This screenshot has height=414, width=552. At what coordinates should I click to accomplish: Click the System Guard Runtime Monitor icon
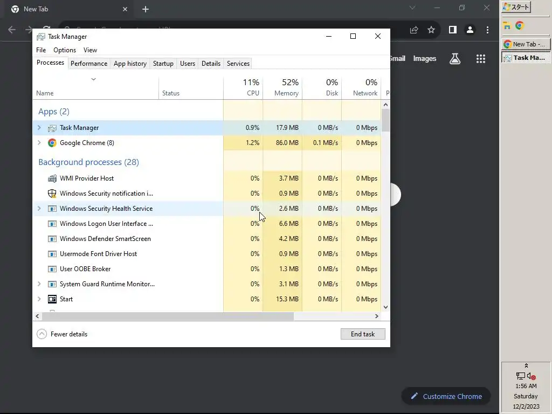[52, 284]
